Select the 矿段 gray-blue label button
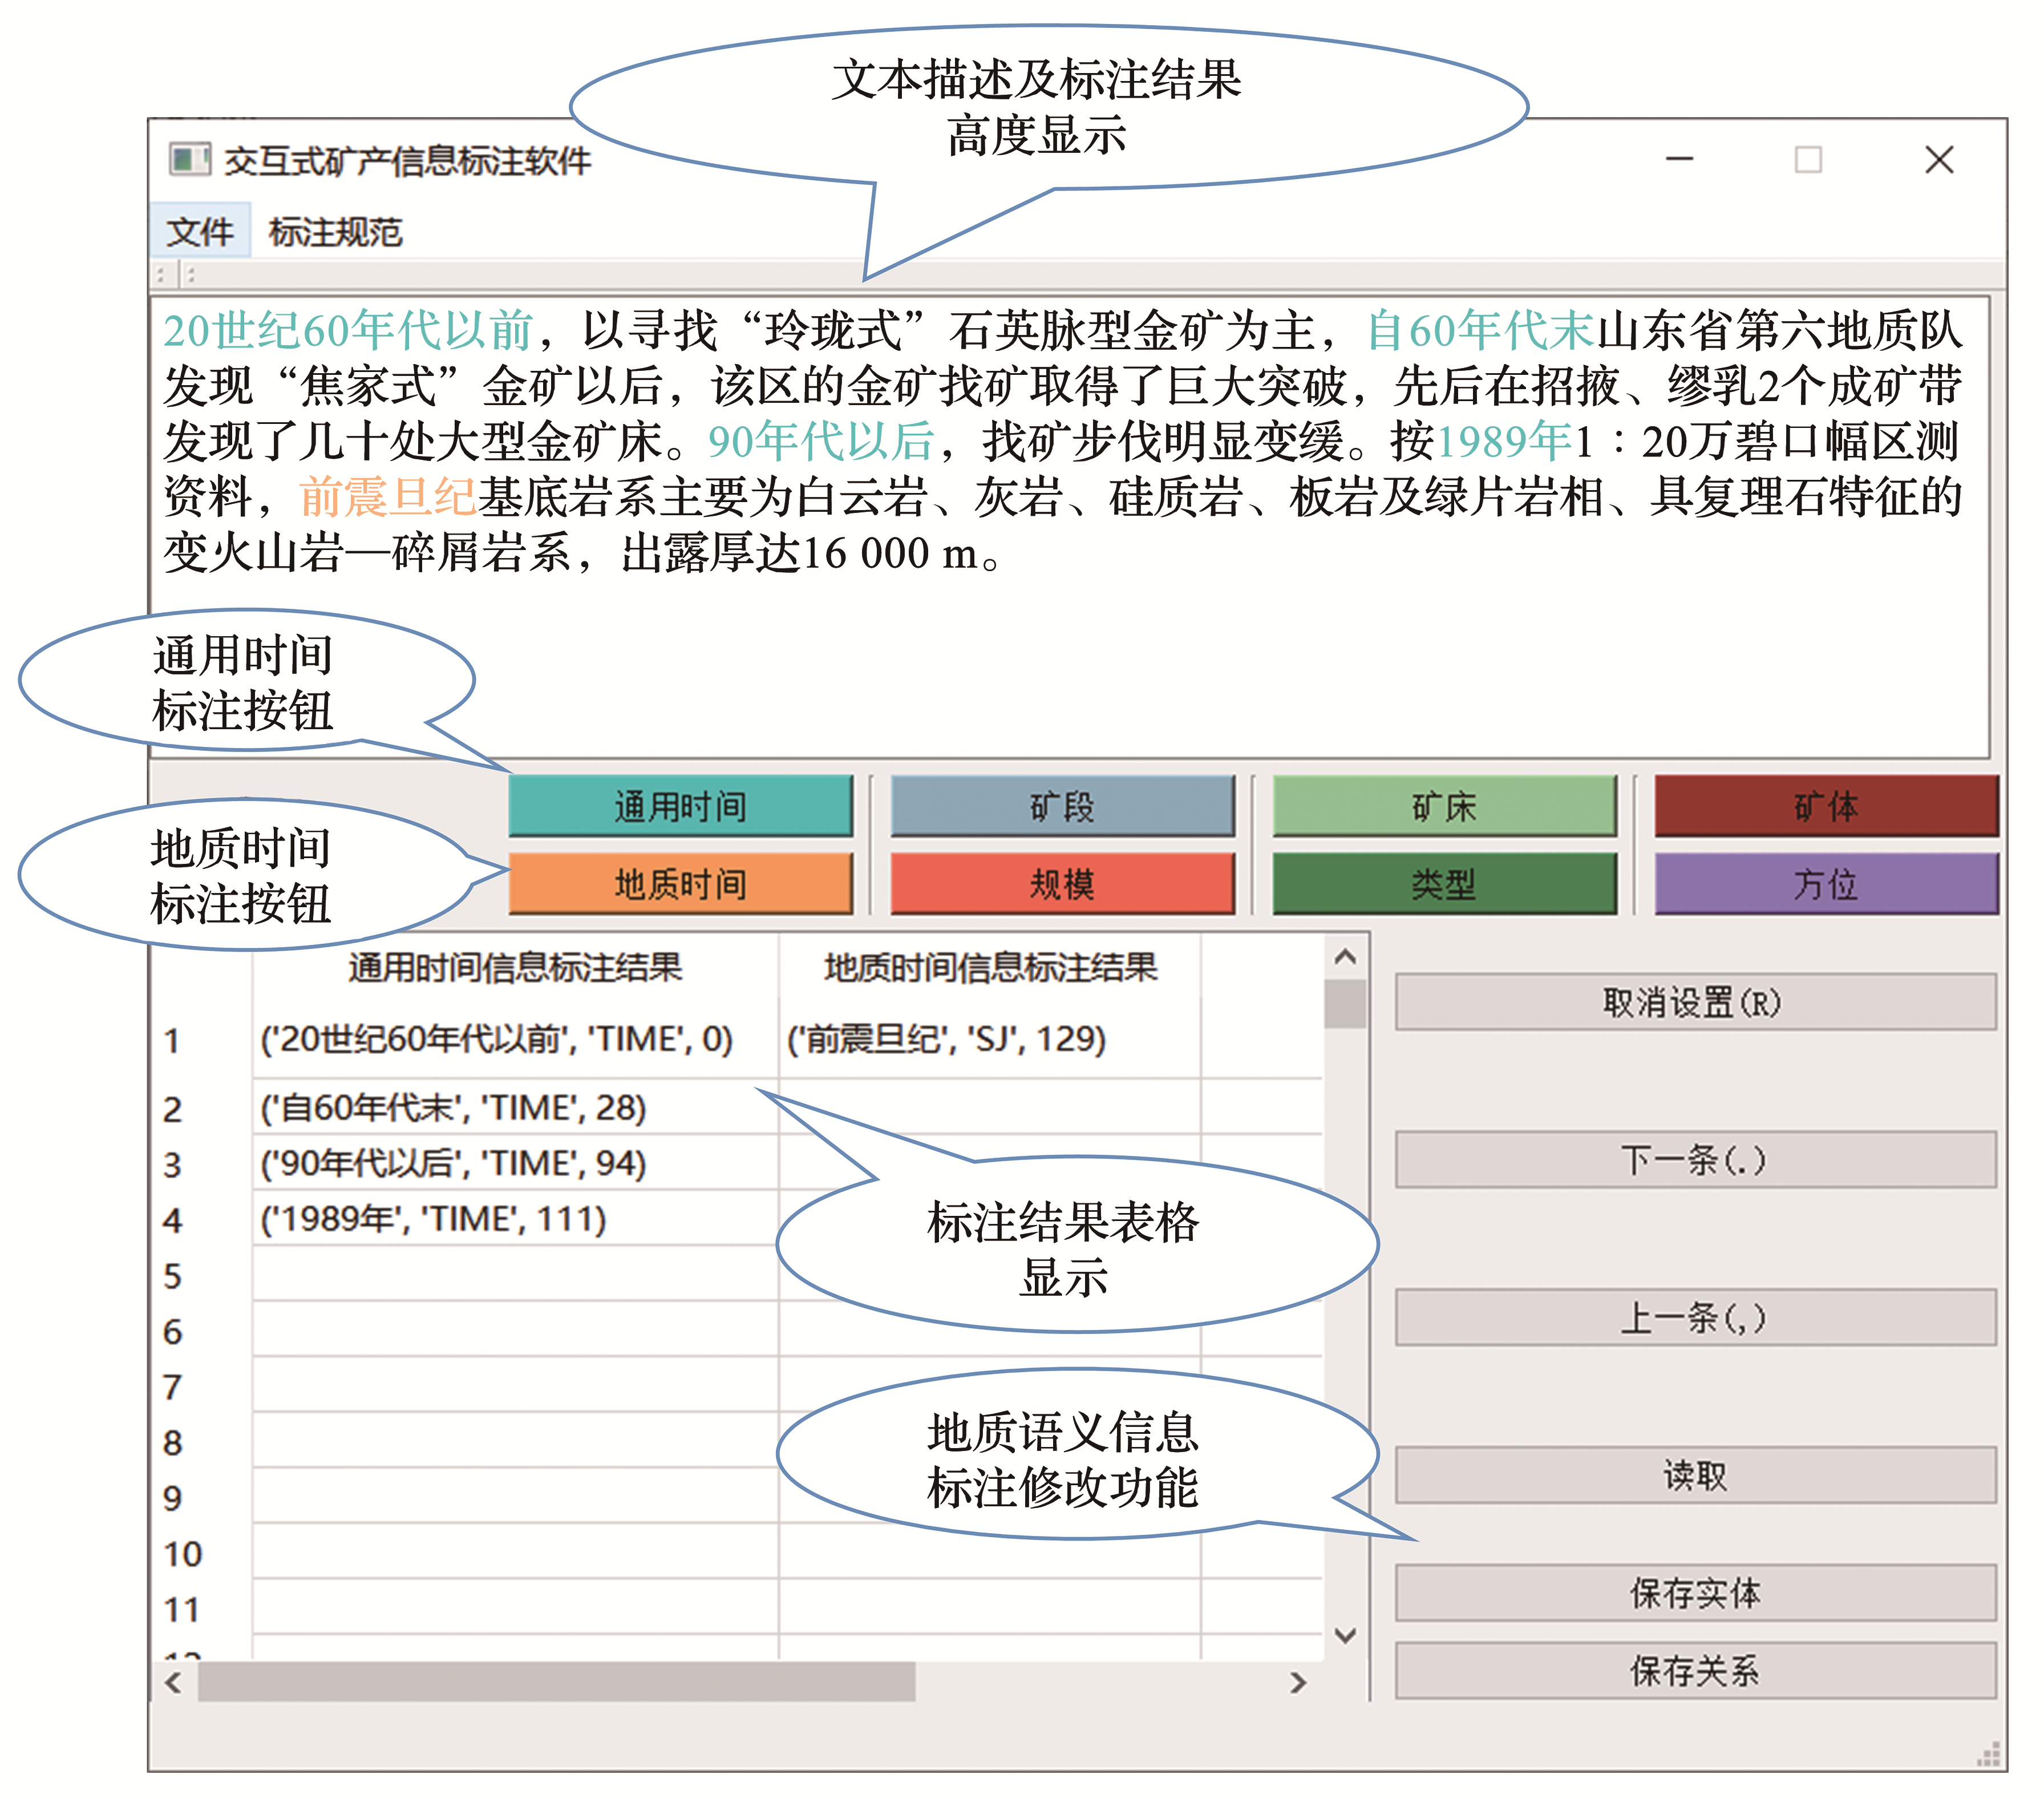The width and height of the screenshot is (2044, 1799). (x=1062, y=805)
